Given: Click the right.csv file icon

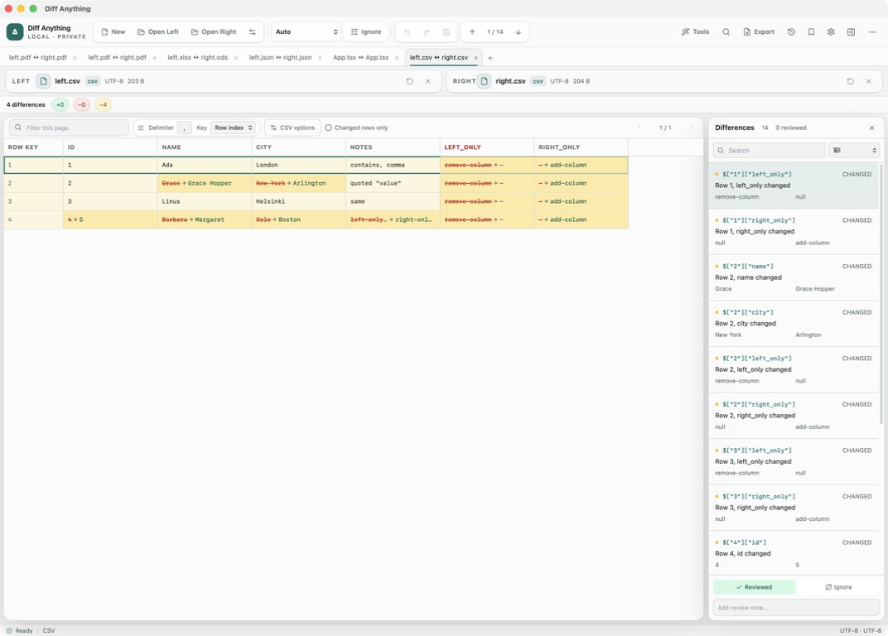Looking at the screenshot, I should (485, 81).
